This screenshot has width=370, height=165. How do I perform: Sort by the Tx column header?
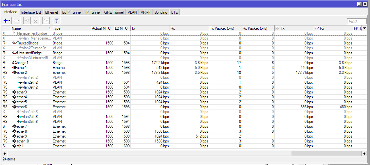pos(150,28)
